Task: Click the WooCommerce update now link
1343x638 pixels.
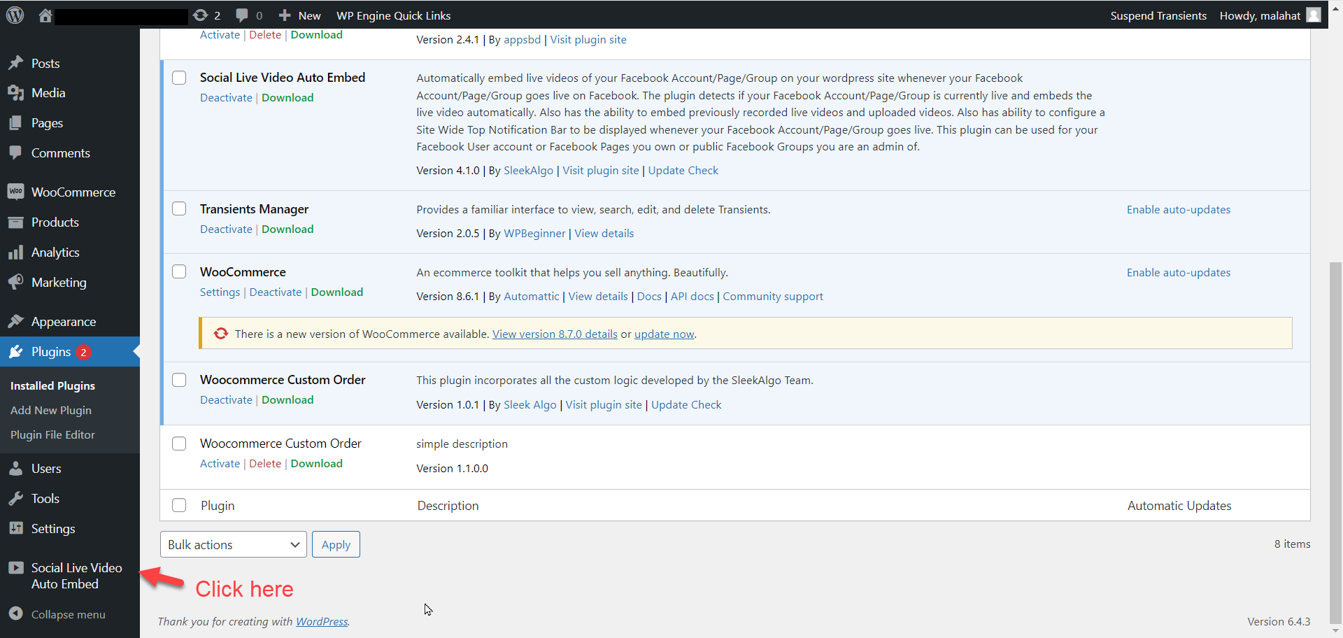Action: [664, 334]
